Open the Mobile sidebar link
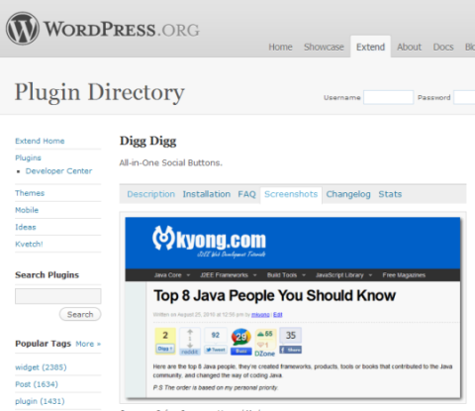 [27, 210]
